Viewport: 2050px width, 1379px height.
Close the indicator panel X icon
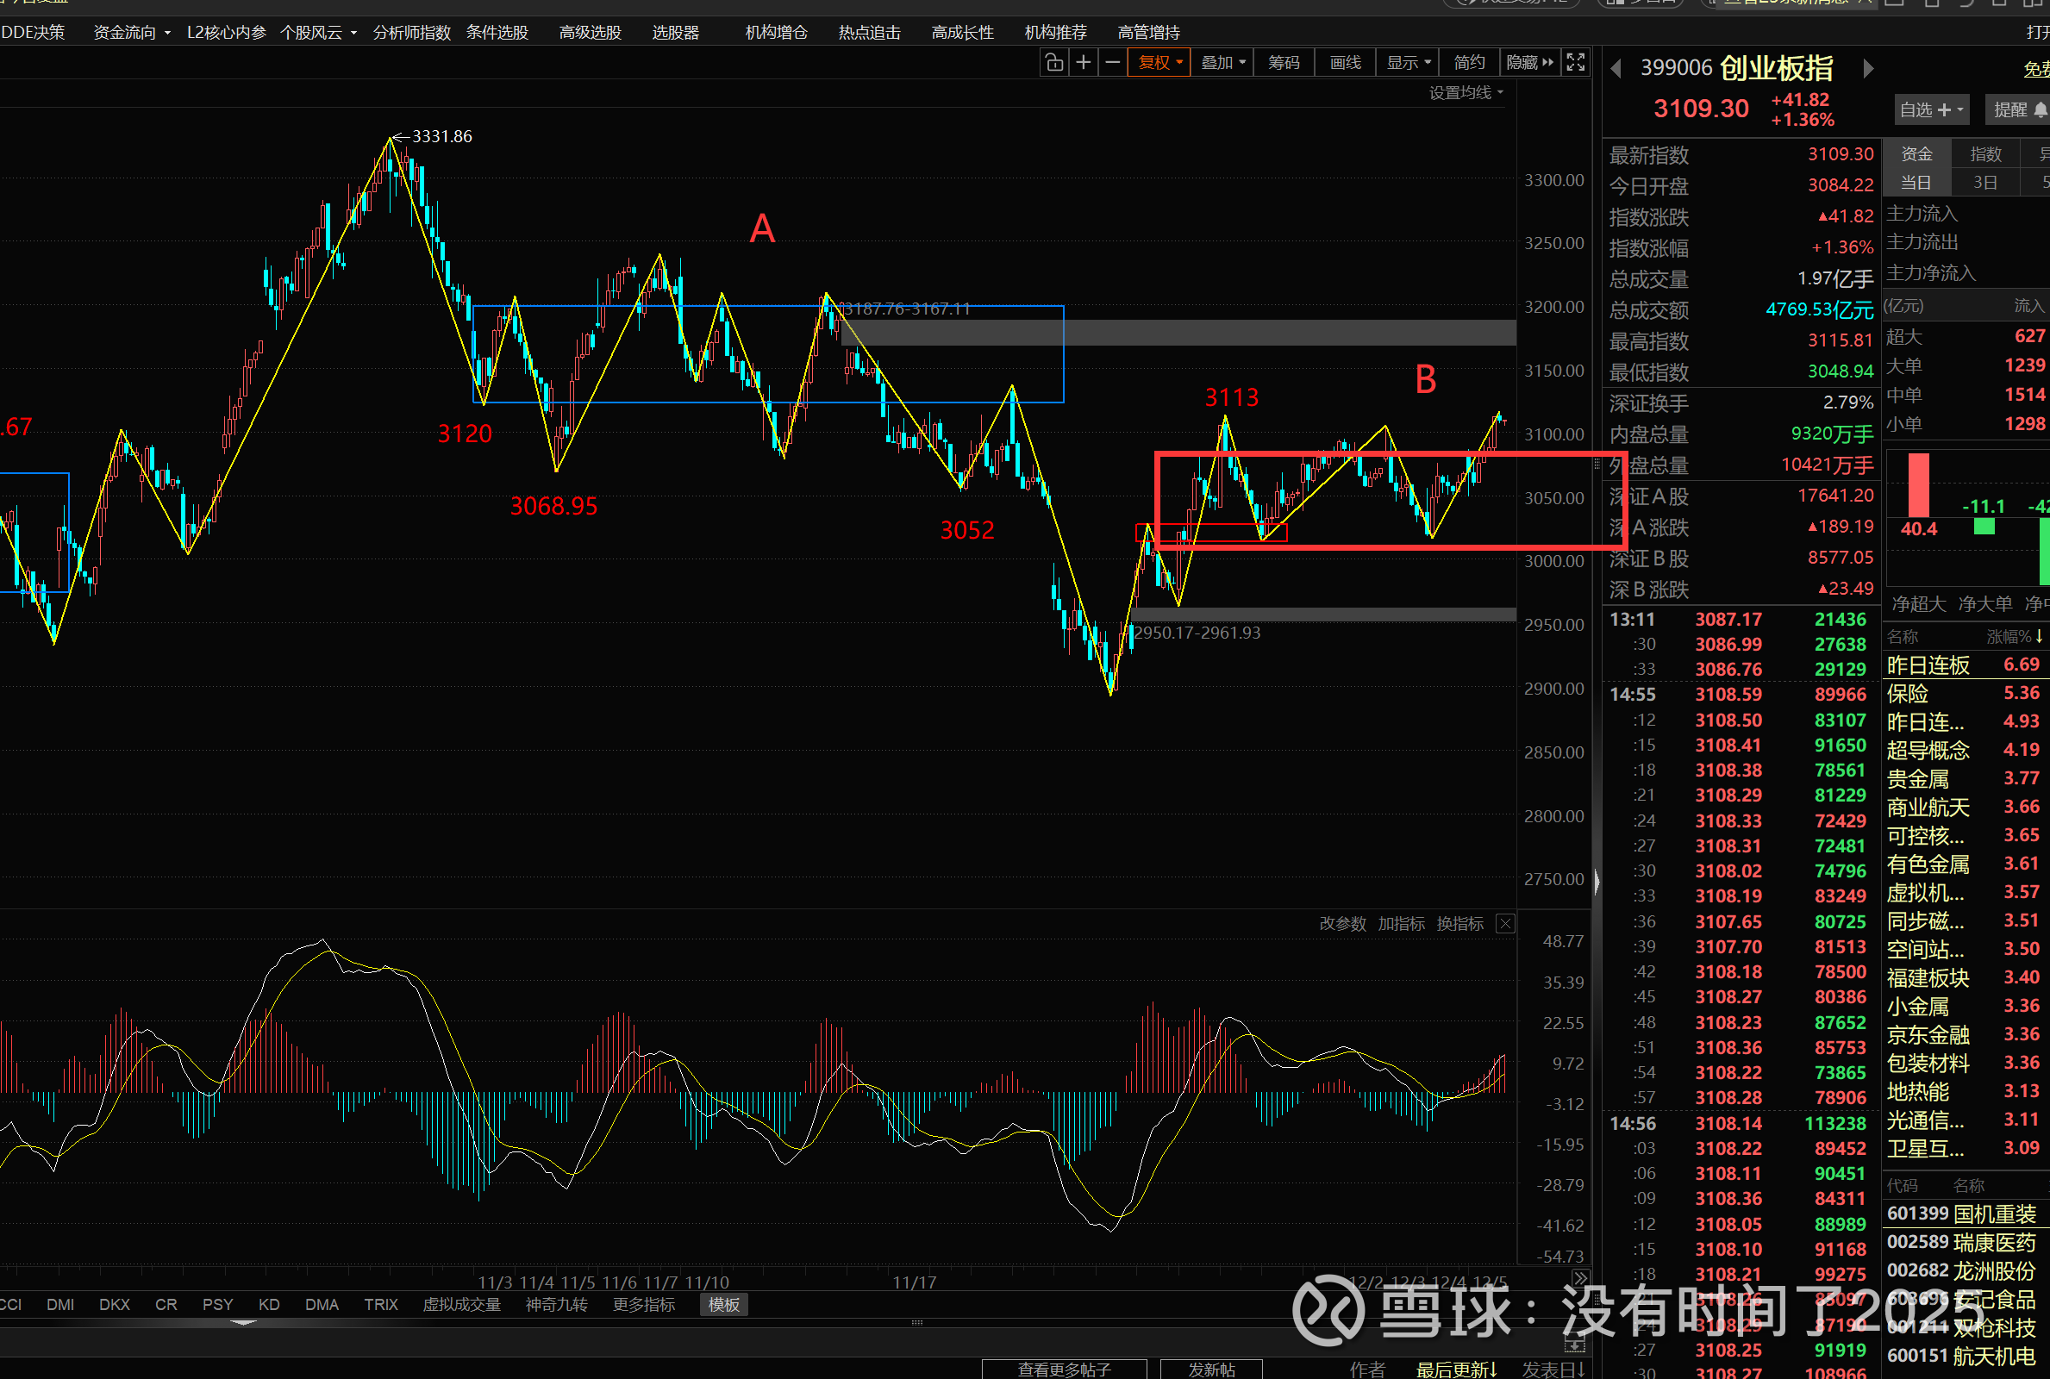1504,923
